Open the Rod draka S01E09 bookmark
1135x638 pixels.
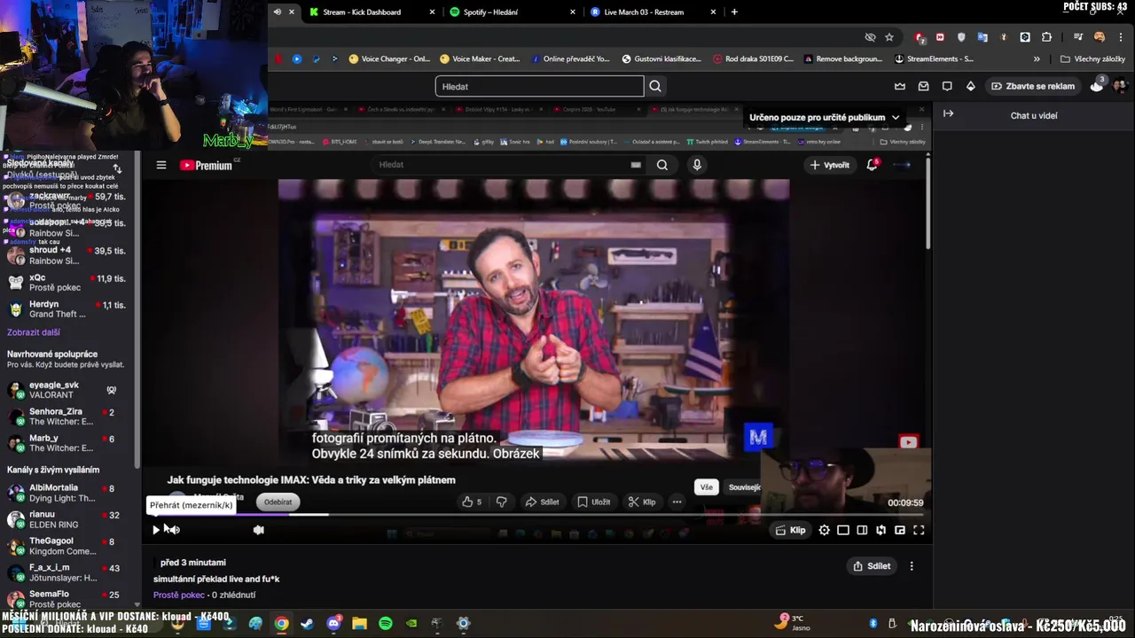point(754,59)
